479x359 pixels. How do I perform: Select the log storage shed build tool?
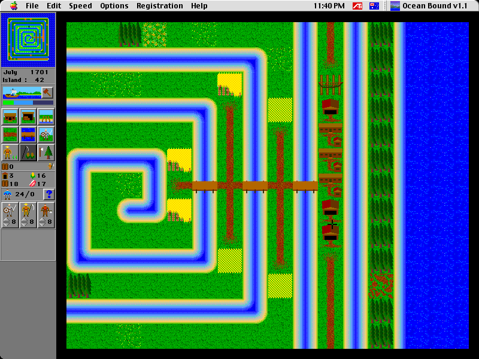point(28,117)
